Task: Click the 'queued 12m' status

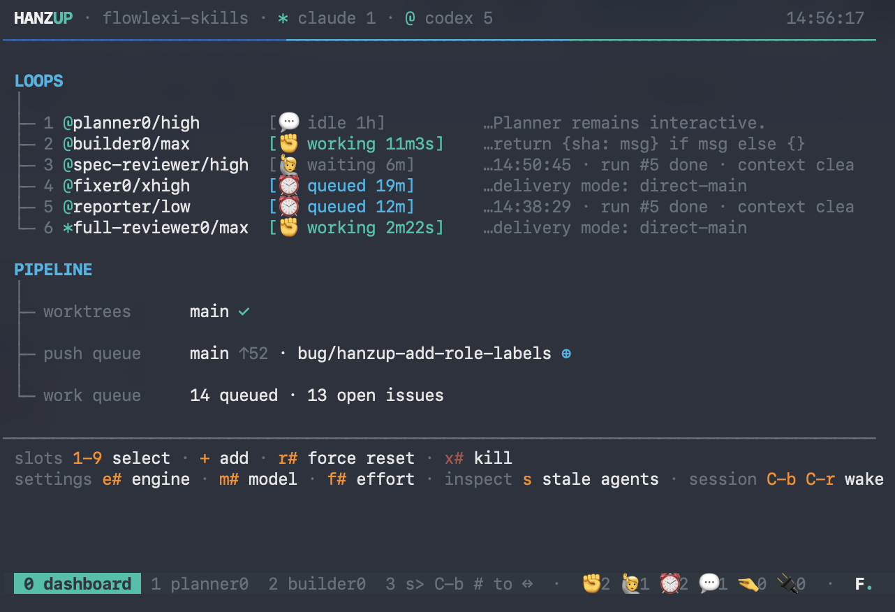Action: (356, 207)
